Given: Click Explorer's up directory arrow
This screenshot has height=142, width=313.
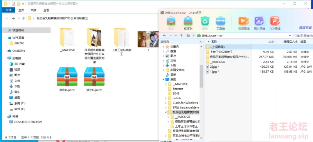Looking at the screenshot, I should tap(24, 18).
